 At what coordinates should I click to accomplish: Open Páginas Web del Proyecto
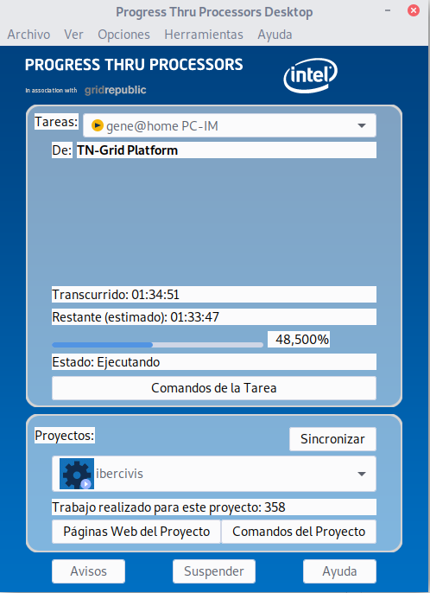(x=136, y=532)
